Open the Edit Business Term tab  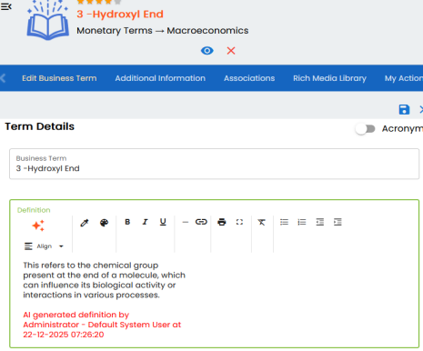tap(59, 78)
